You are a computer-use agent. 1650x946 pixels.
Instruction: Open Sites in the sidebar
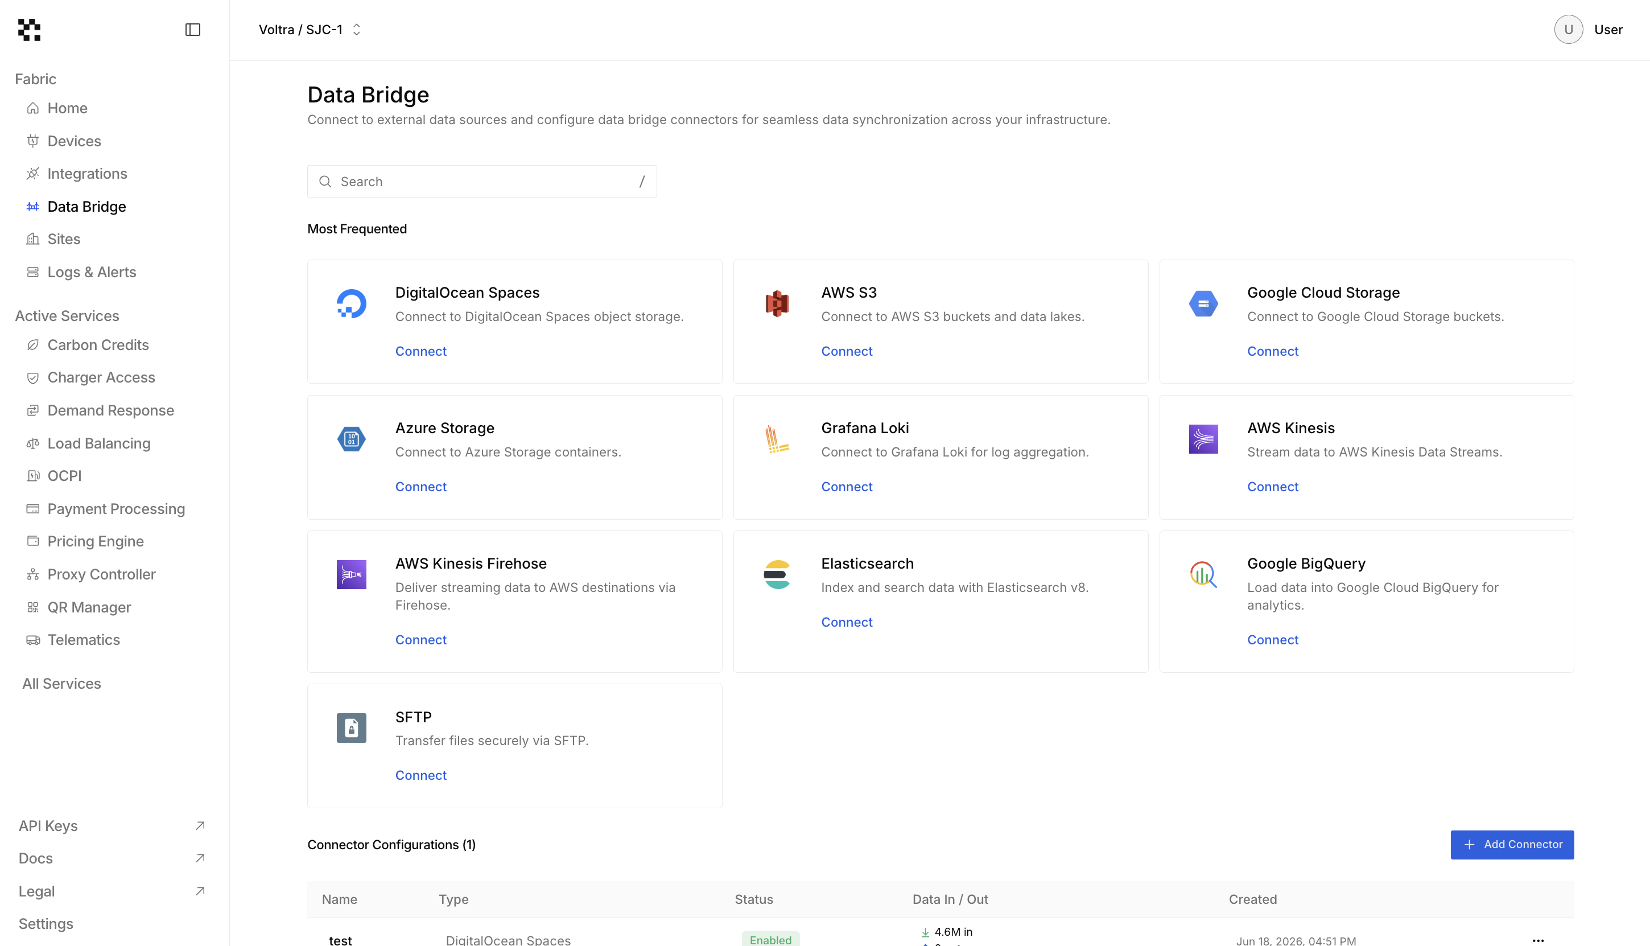tap(64, 239)
